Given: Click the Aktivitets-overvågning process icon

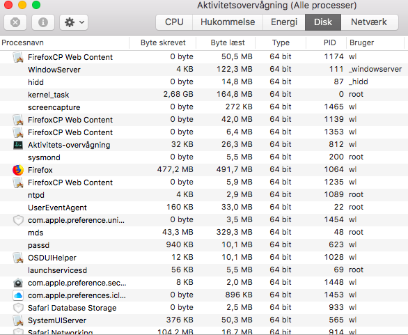Looking at the screenshot, I should (x=18, y=145).
